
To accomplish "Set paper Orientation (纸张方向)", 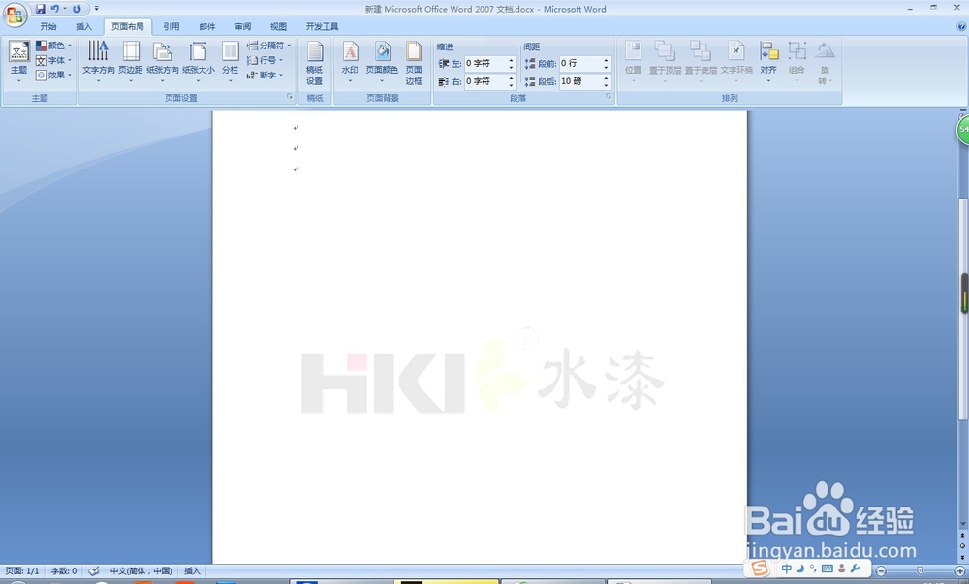I will click(x=163, y=62).
